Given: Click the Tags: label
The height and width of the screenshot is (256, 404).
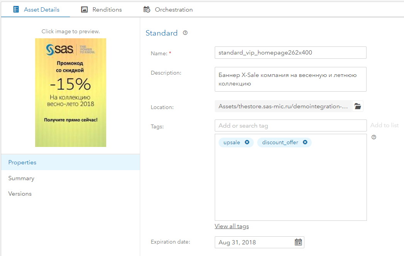Looking at the screenshot, I should pos(157,126).
